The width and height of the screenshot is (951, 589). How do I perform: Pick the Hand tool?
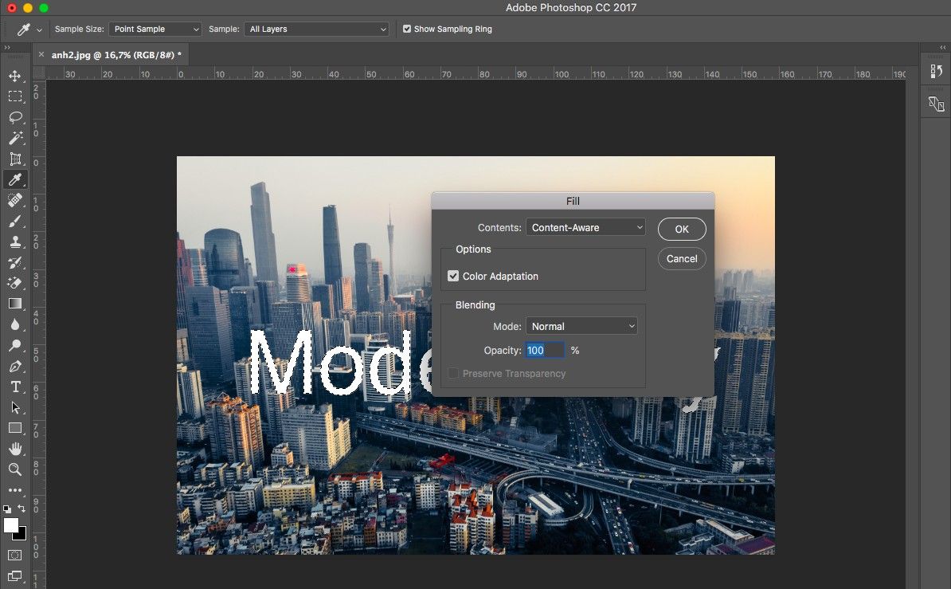click(x=14, y=449)
